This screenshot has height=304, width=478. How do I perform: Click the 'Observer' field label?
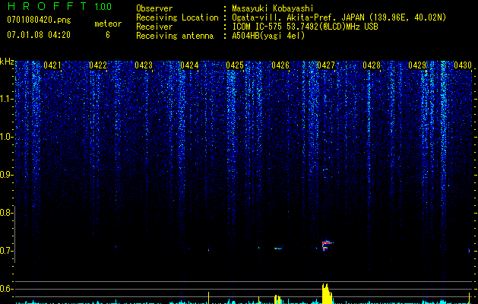tap(154, 8)
